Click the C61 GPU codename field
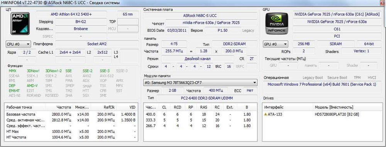This screenshot has height=147, width=386. pyautogui.click(x=337, y=29)
